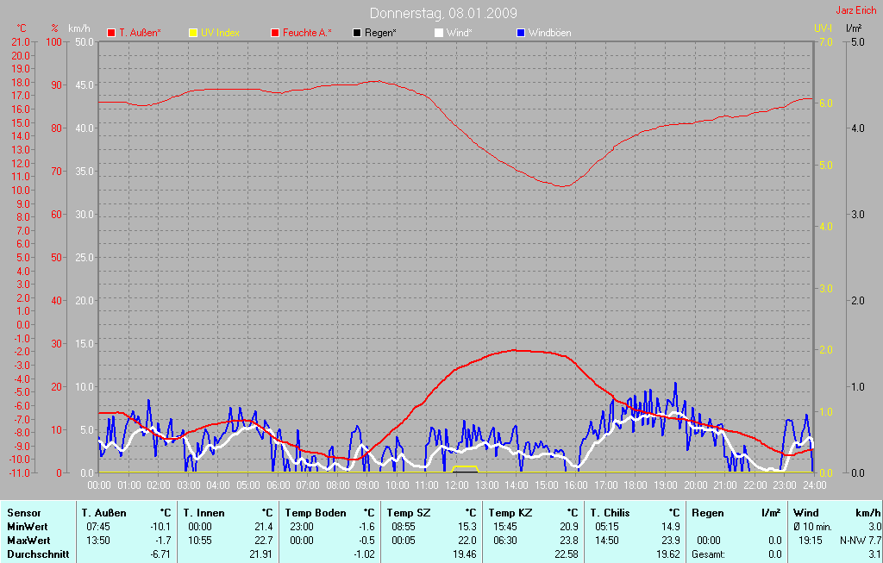The height and width of the screenshot is (563, 883).
Task: Click the wind maximum time '19:15'
Action: click(811, 541)
